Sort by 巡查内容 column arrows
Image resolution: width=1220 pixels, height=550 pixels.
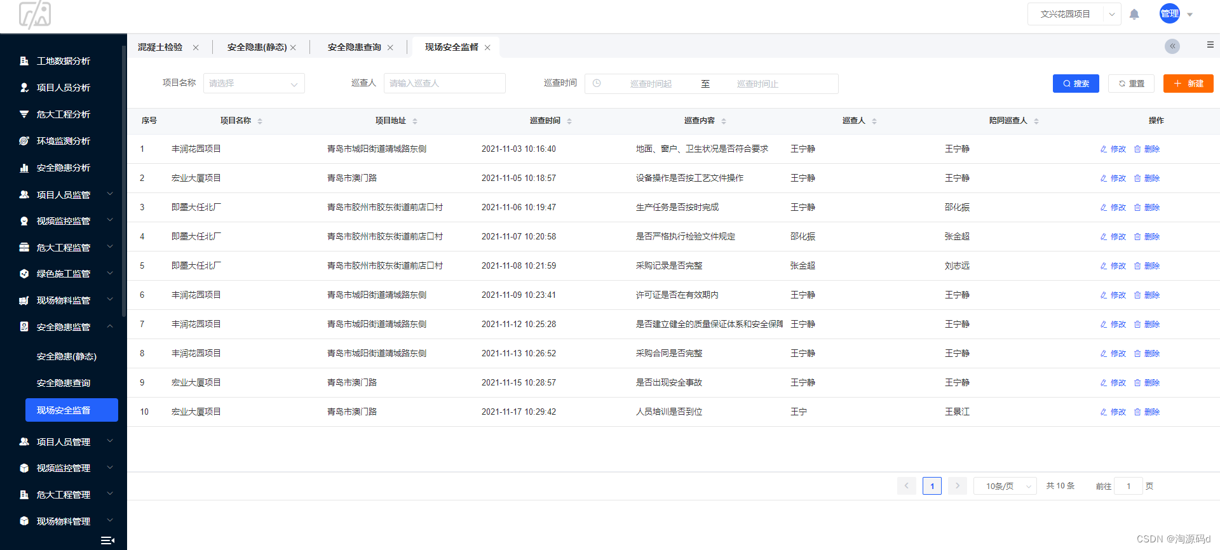point(724,121)
